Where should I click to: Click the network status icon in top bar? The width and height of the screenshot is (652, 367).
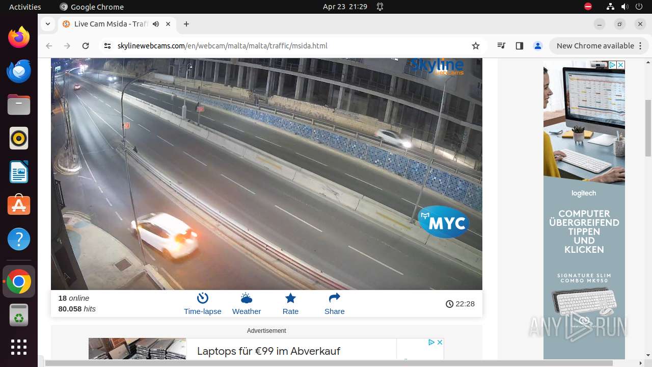pos(610,7)
